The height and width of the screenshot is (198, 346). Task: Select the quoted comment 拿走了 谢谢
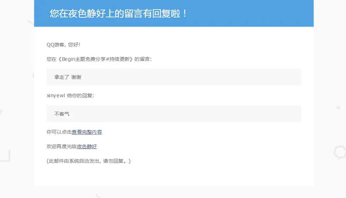68,77
